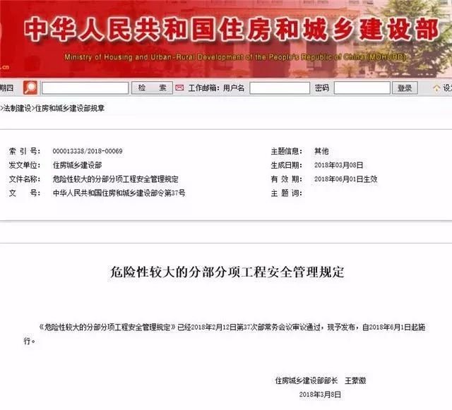Screen dimensions: 452x410
Task: Select validity text 2018年06月01日生效
Action: tap(345, 179)
